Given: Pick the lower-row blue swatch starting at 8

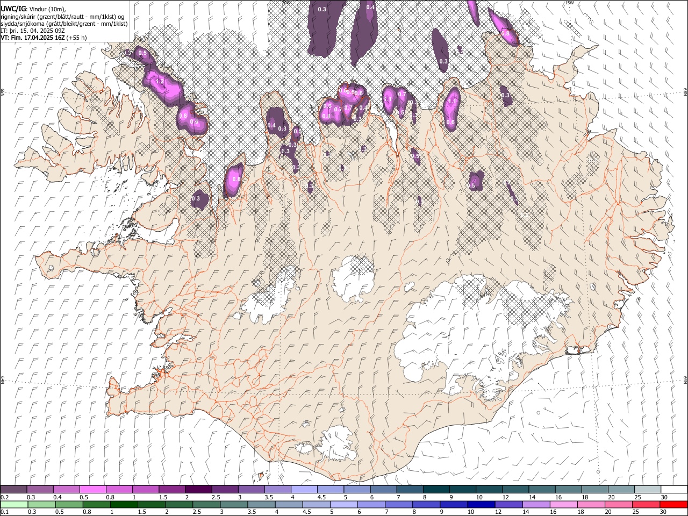Looking at the screenshot, I should pyautogui.click(x=426, y=505).
